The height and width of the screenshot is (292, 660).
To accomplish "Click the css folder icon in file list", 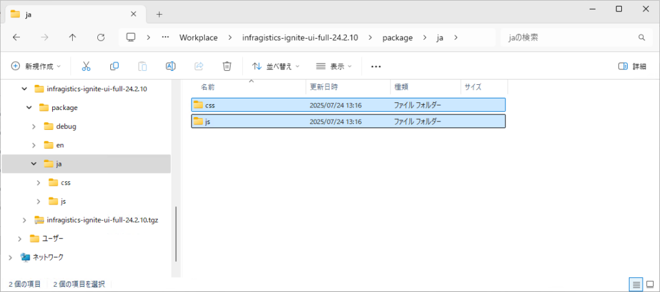I will [198, 105].
